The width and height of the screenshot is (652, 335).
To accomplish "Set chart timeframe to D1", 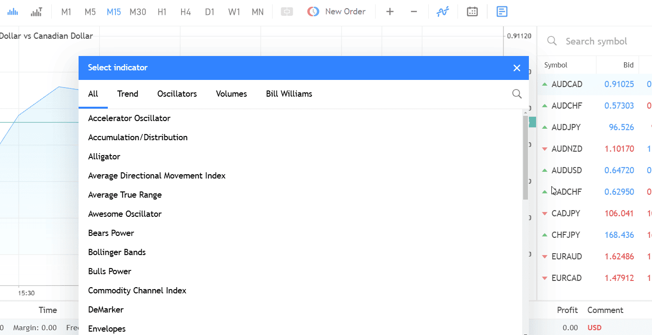I will click(210, 12).
